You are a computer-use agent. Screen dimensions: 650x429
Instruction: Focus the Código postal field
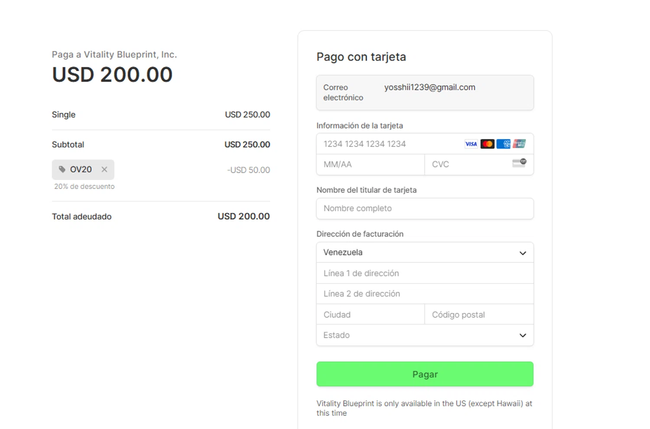[x=479, y=315]
